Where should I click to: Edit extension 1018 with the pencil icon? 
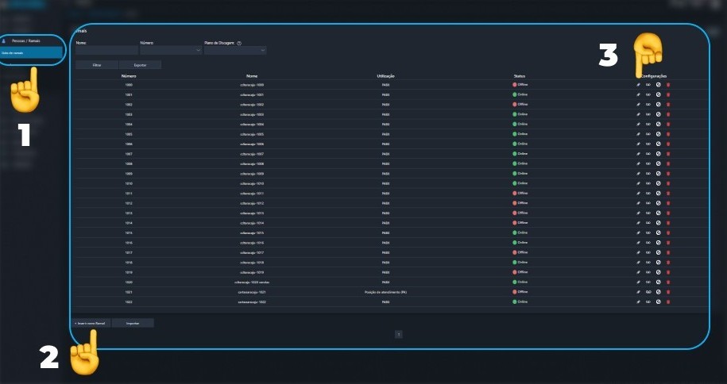click(x=638, y=263)
